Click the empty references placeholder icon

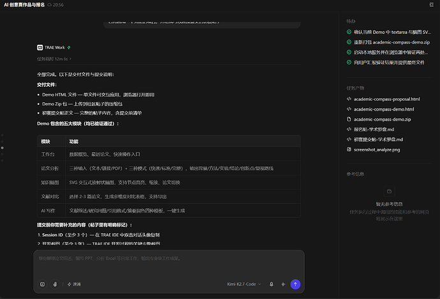coord(389,191)
